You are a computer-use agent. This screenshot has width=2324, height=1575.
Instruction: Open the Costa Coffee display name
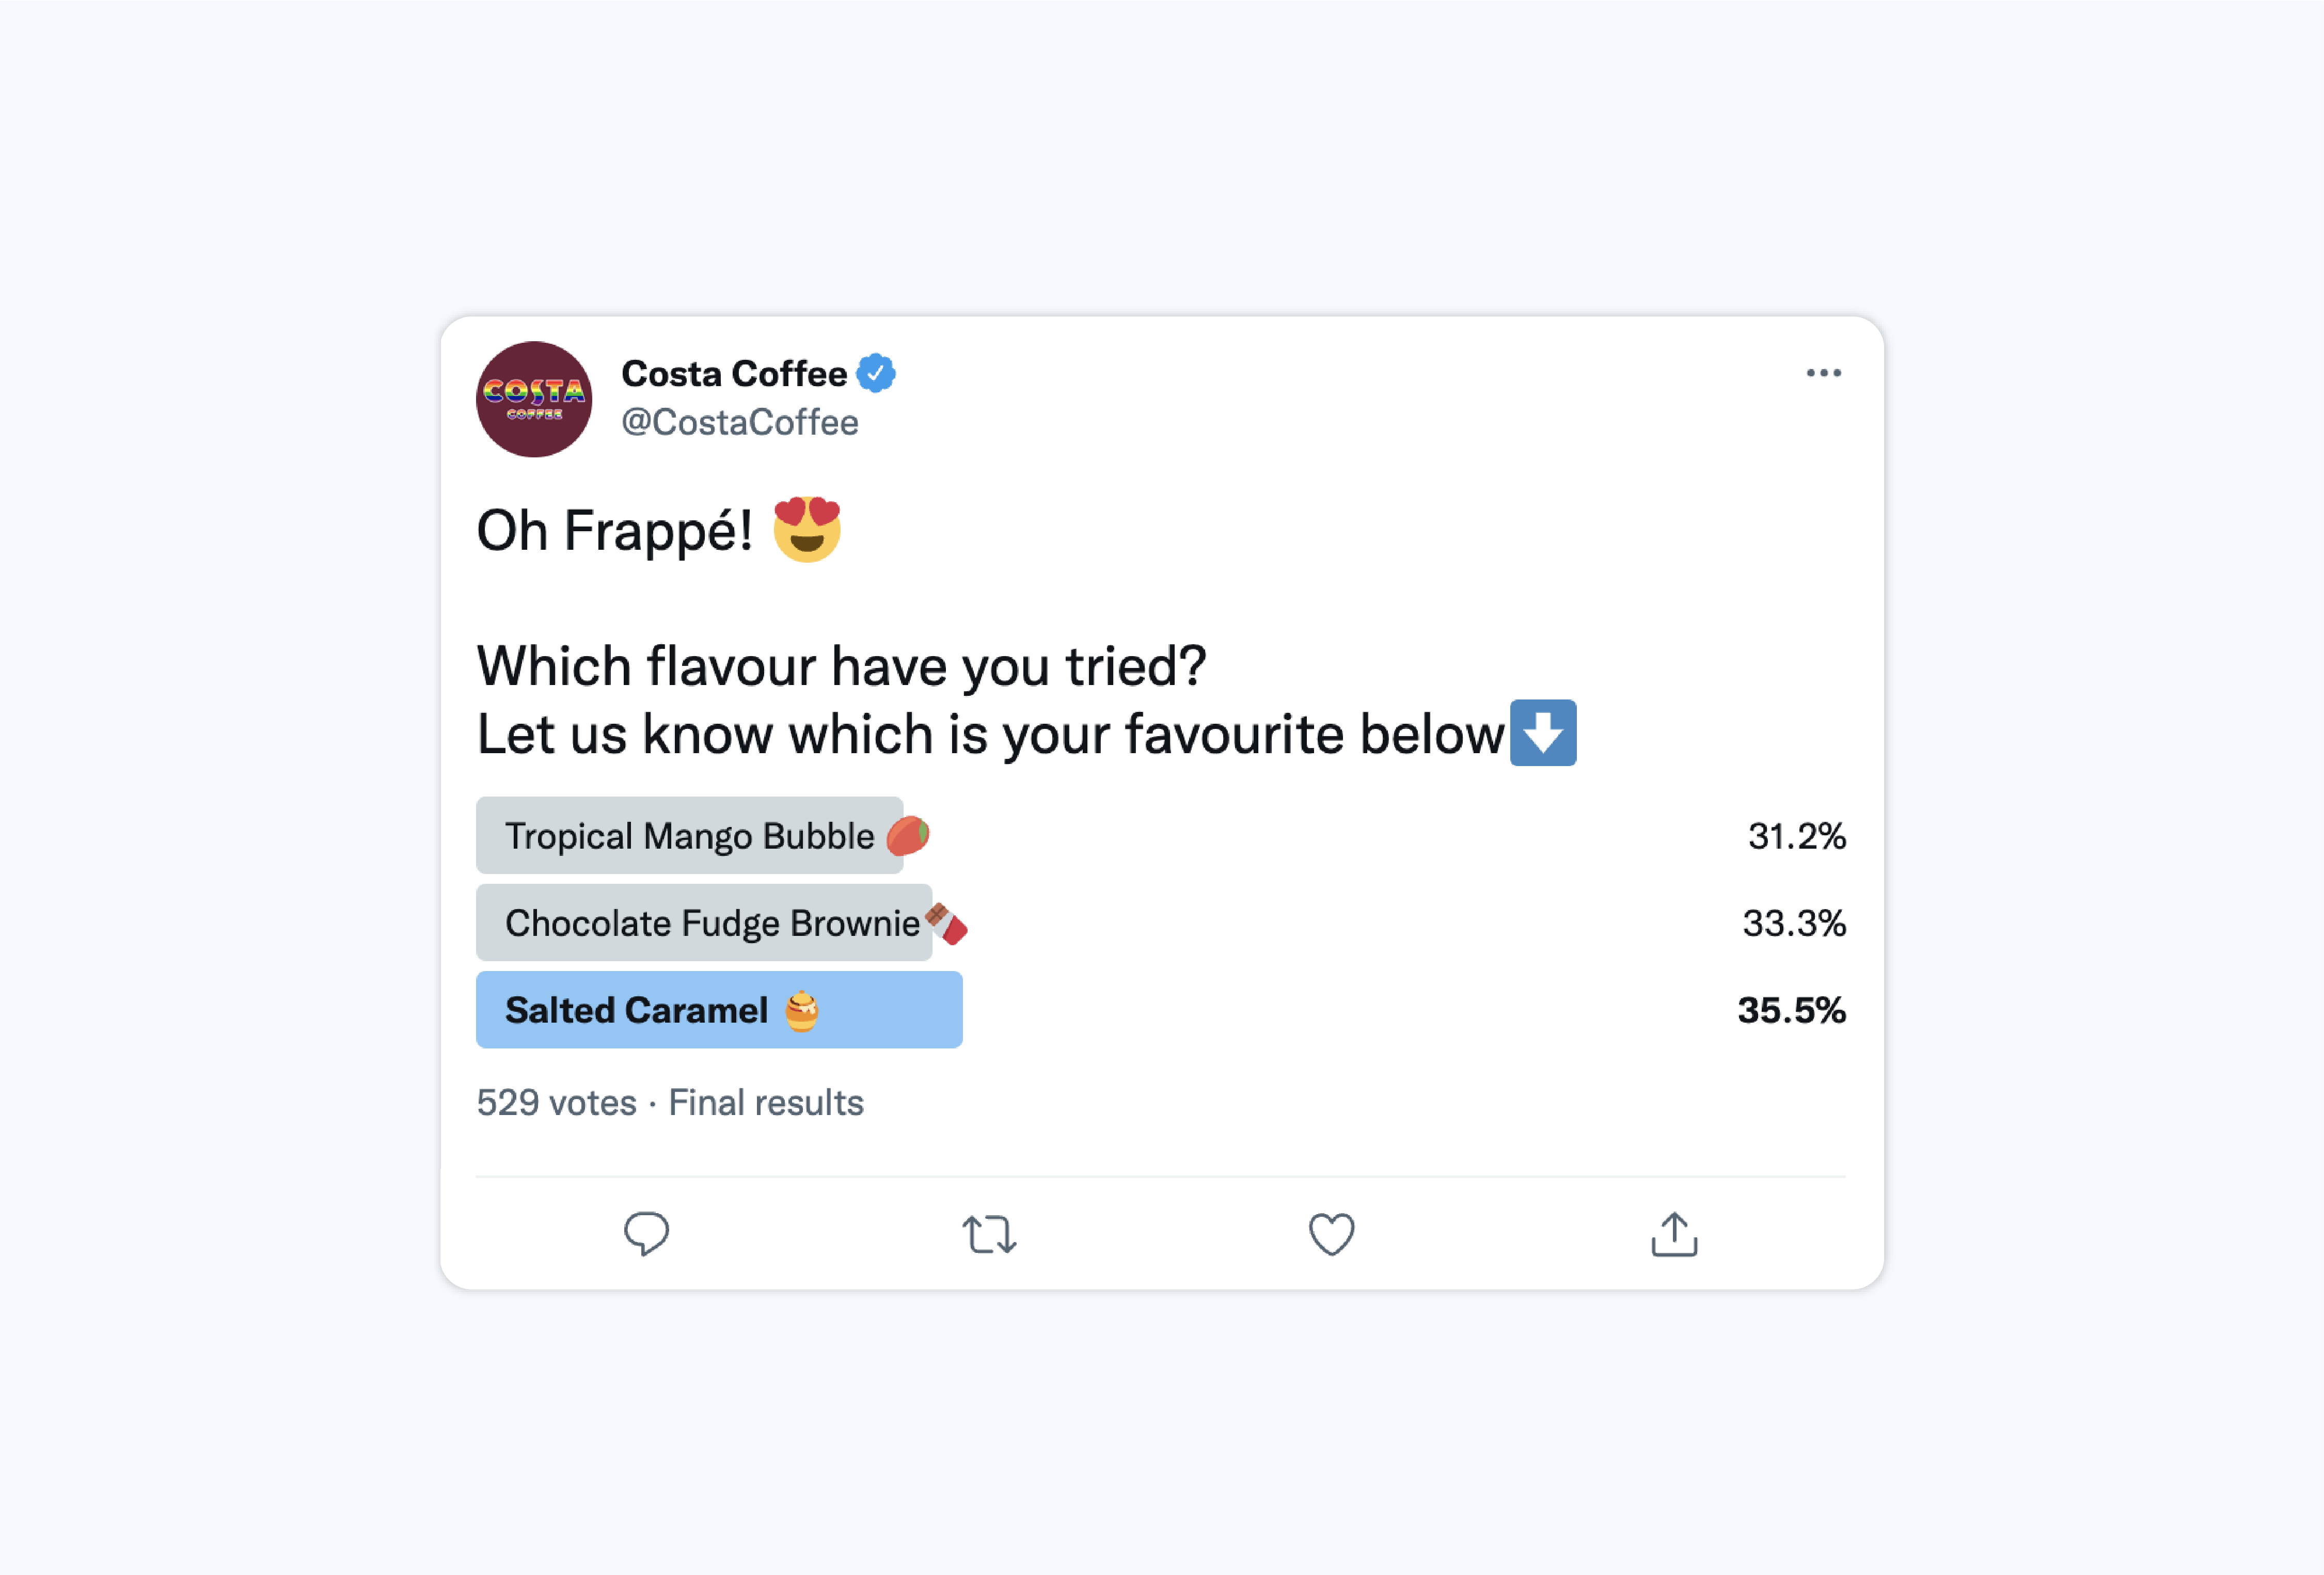pyautogui.click(x=734, y=373)
